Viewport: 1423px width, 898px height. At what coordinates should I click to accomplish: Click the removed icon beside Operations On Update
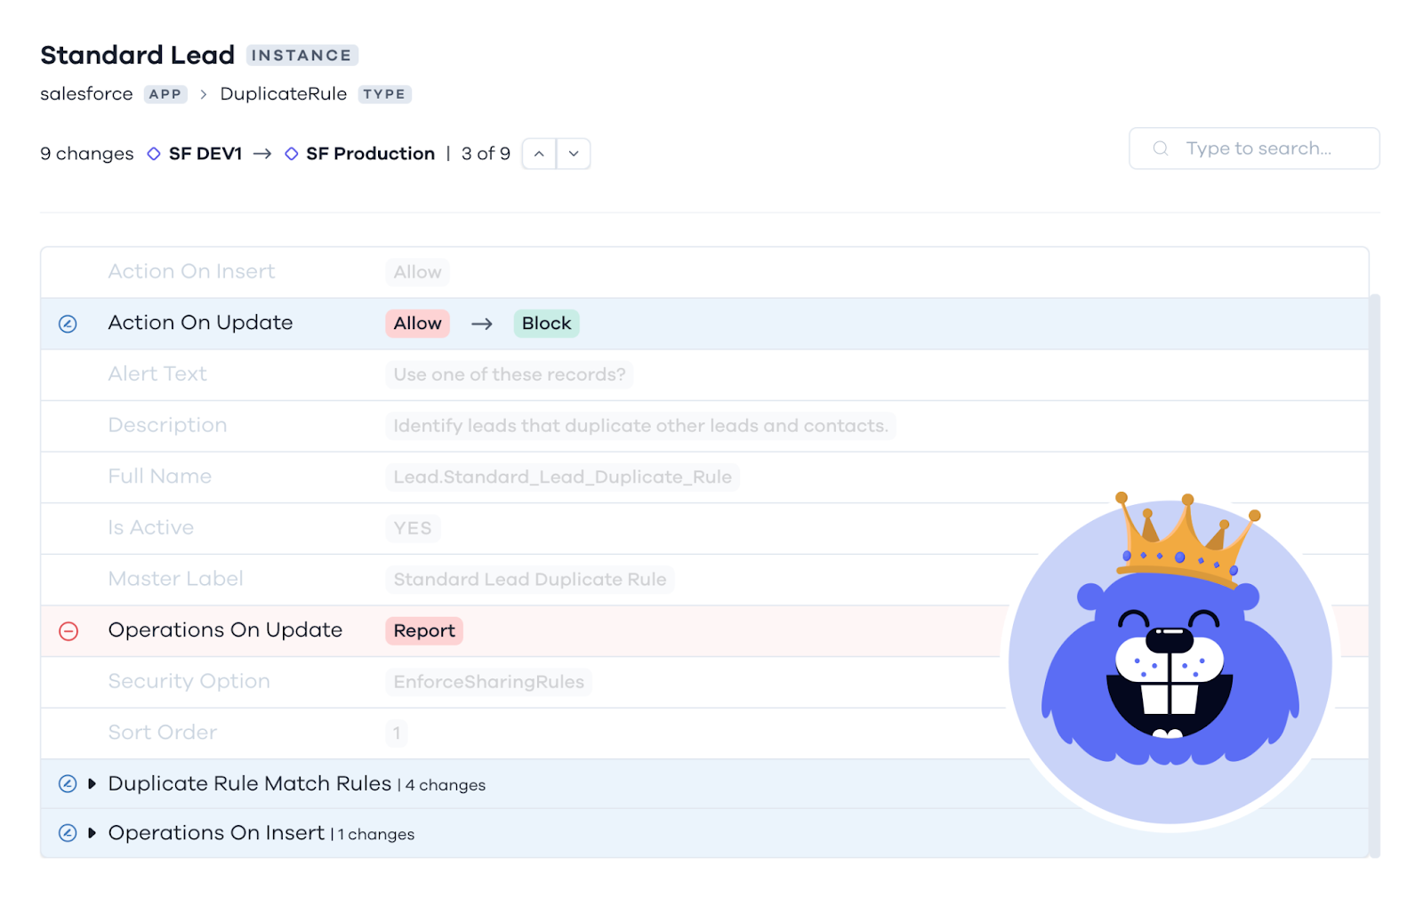pyautogui.click(x=68, y=631)
